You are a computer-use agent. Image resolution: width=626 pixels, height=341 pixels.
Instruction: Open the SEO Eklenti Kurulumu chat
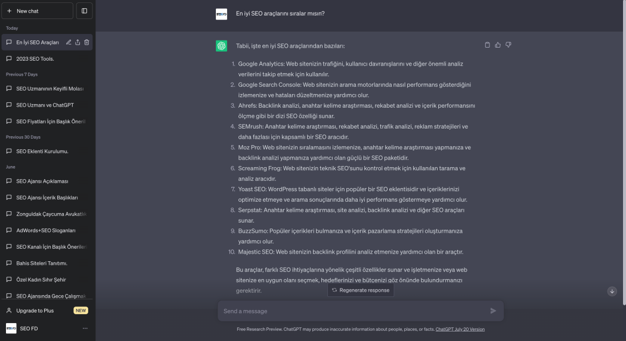click(47, 151)
